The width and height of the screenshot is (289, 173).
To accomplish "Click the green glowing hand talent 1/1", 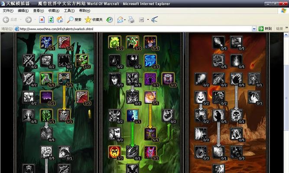I will tap(46, 115).
